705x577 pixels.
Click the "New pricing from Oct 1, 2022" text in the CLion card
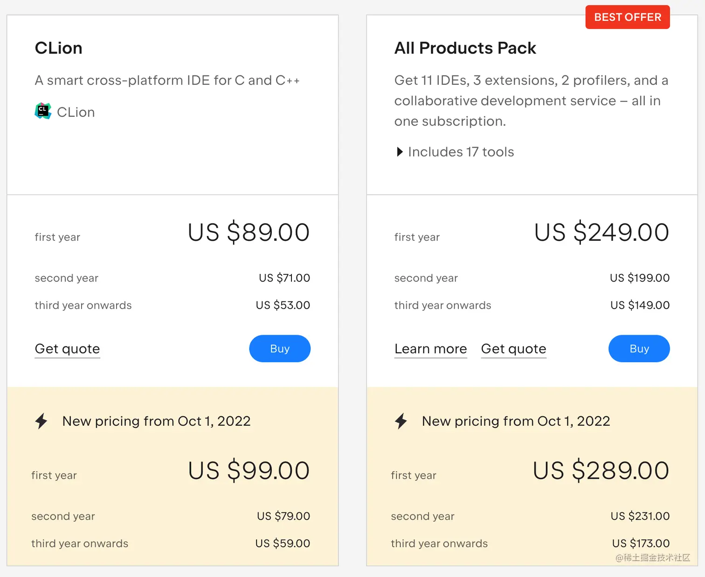pos(156,421)
